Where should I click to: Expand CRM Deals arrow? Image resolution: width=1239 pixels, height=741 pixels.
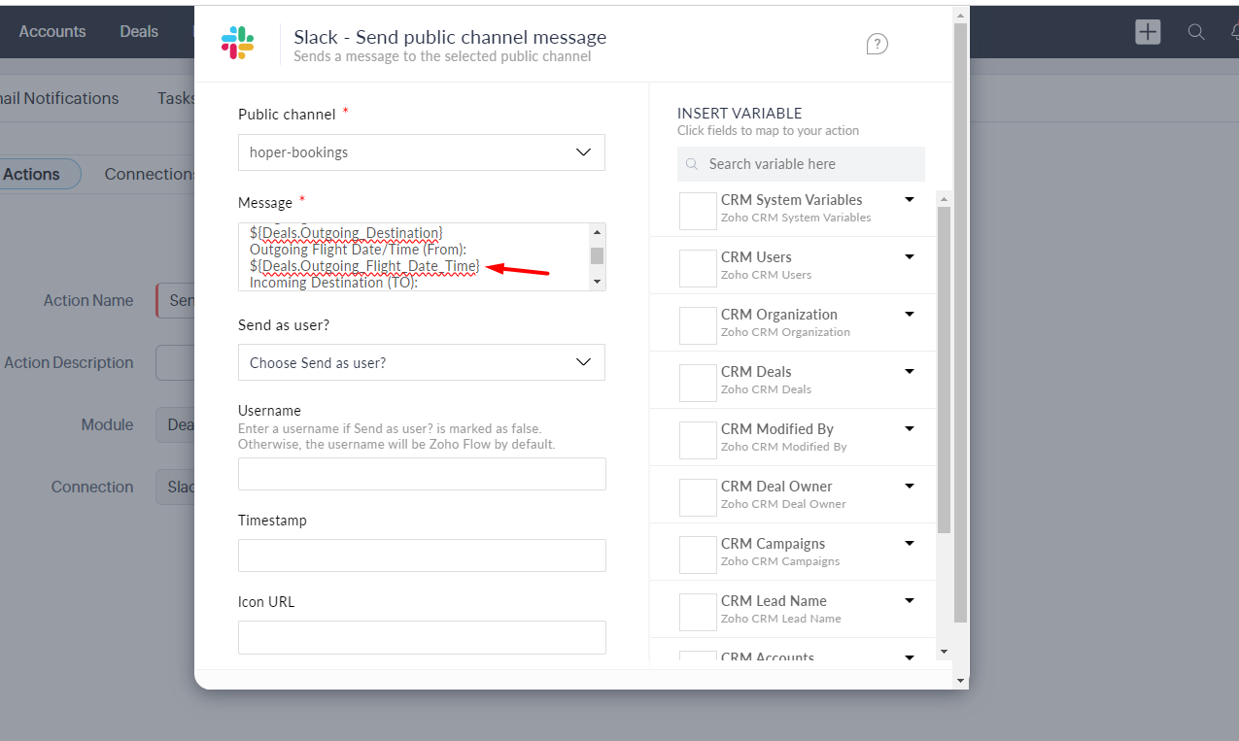coord(910,371)
